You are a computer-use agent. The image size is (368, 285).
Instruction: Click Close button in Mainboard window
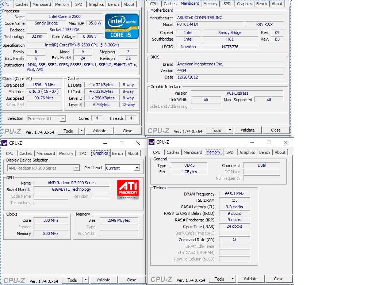click(x=276, y=130)
